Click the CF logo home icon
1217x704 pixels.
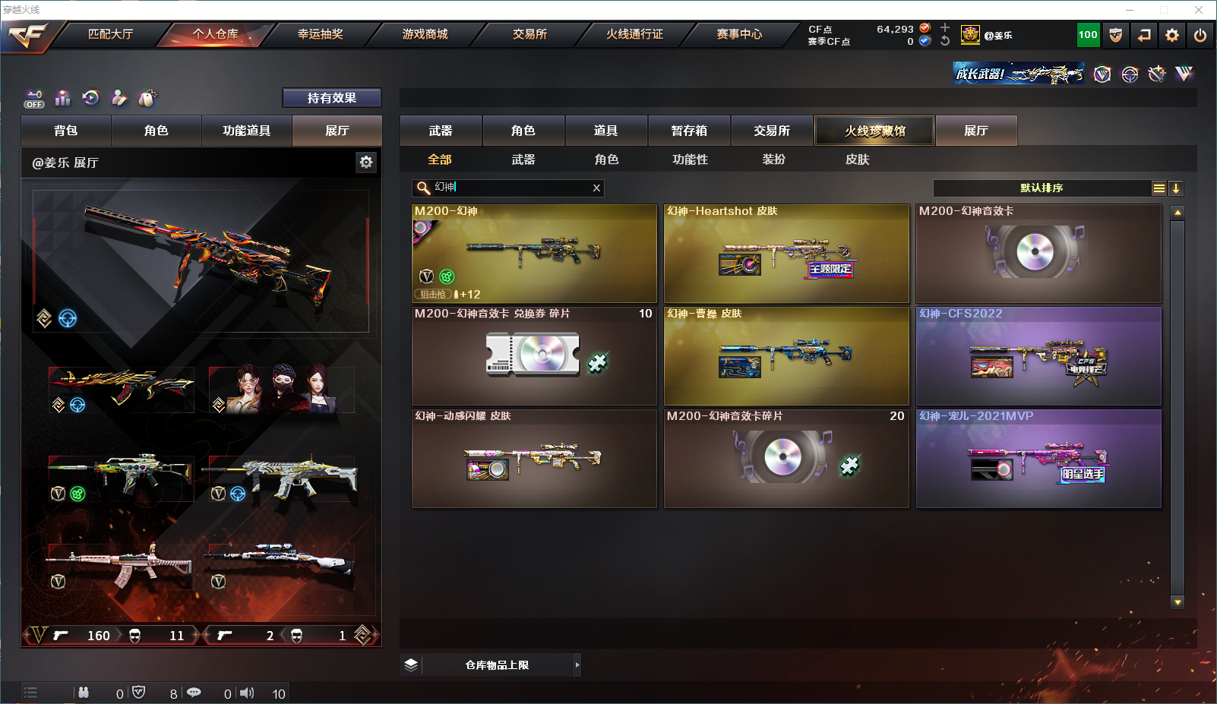point(27,36)
